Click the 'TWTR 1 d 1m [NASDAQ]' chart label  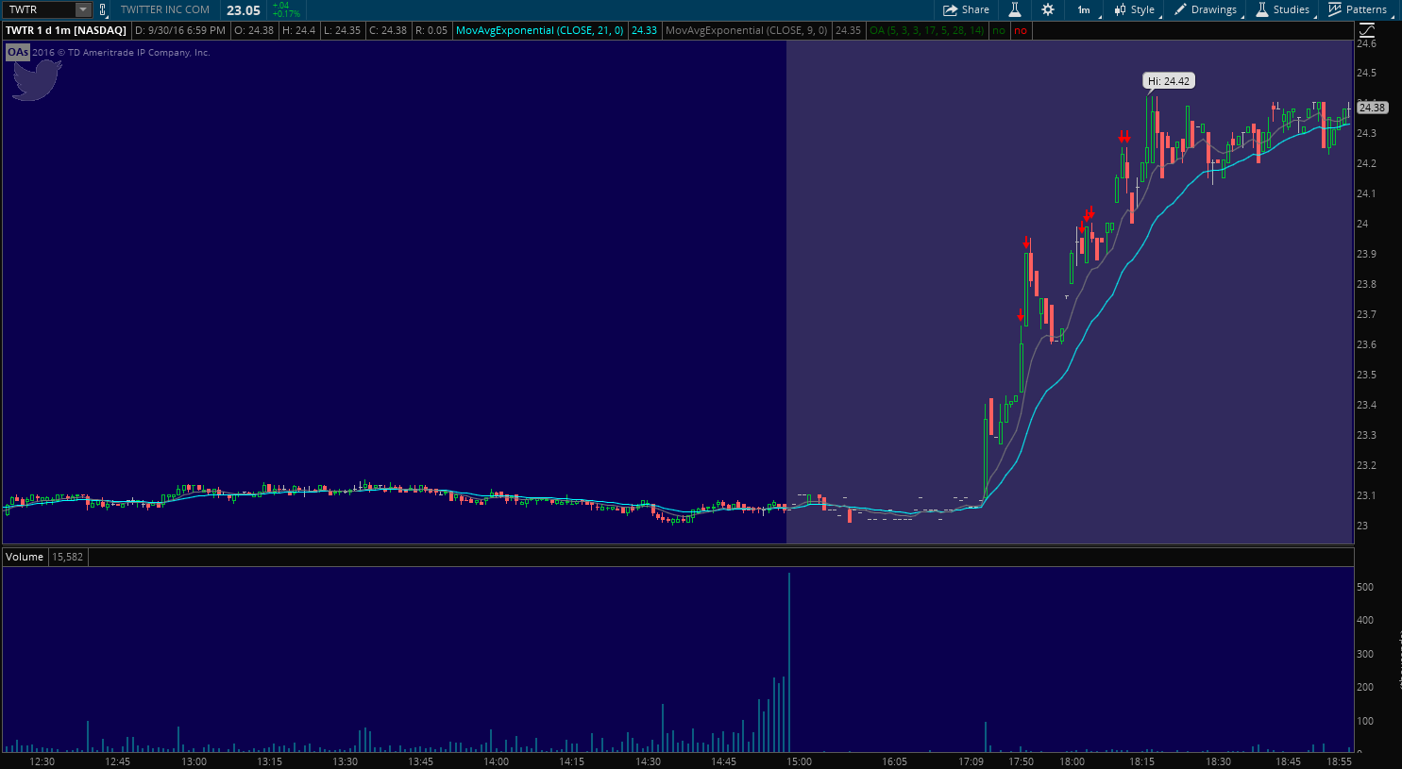pos(66,30)
